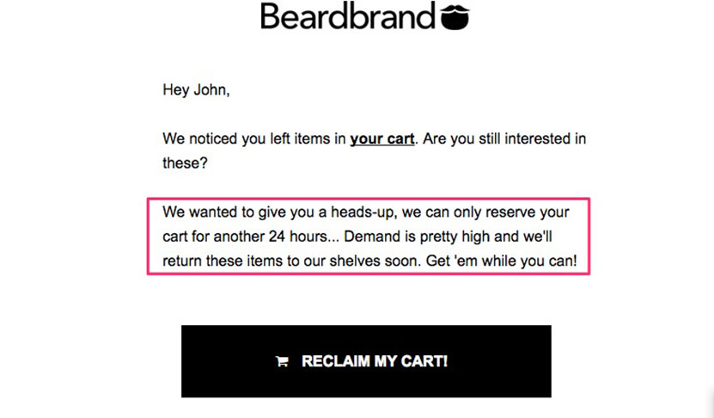Viewport: 714px width, 418px height.
Task: Click "reserve your" at end of first notice line
Action: (528, 212)
